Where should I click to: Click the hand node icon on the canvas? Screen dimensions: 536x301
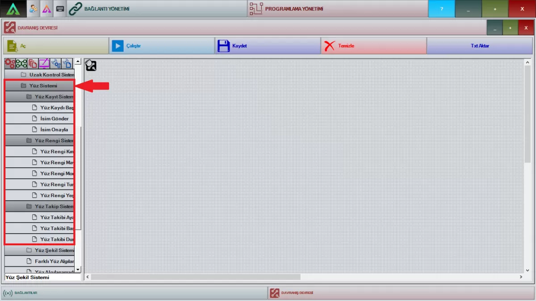point(91,66)
